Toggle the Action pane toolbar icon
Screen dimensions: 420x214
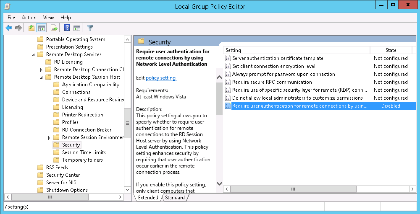click(x=77, y=28)
